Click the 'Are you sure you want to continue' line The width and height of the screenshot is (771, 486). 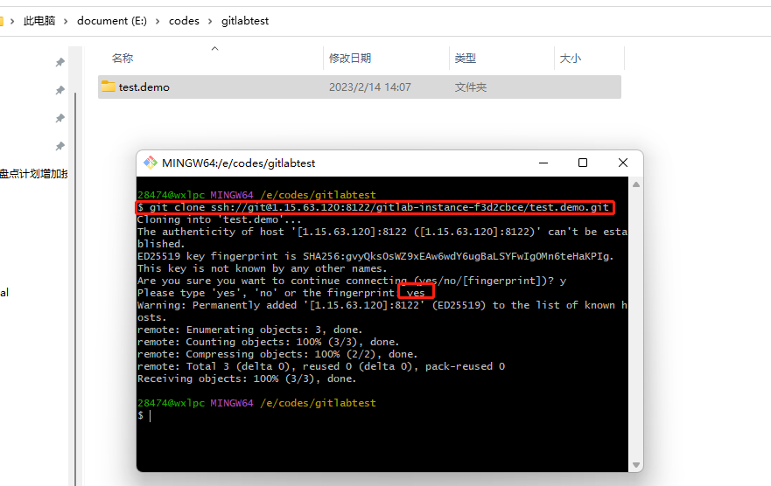(352, 281)
